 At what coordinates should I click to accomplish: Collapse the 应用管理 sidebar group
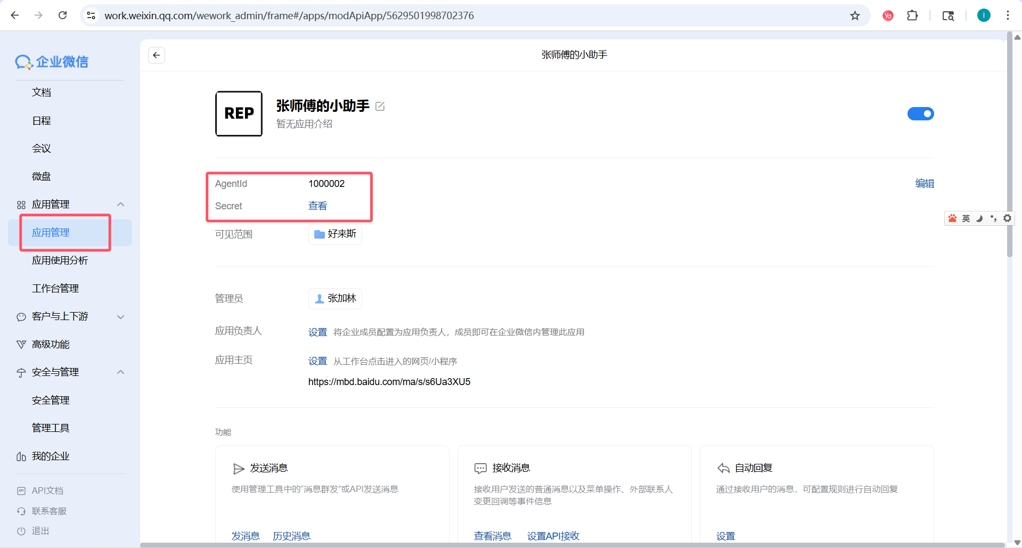point(121,205)
